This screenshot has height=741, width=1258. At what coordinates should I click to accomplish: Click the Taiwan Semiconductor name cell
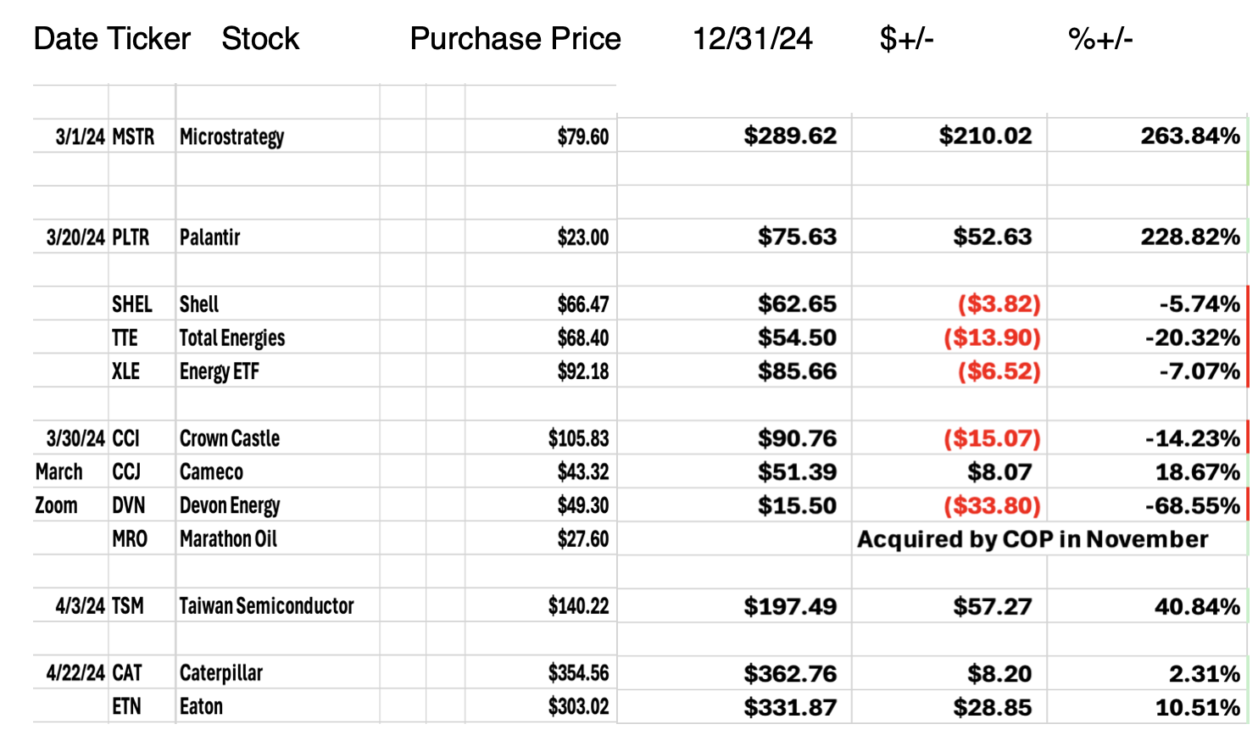(266, 606)
